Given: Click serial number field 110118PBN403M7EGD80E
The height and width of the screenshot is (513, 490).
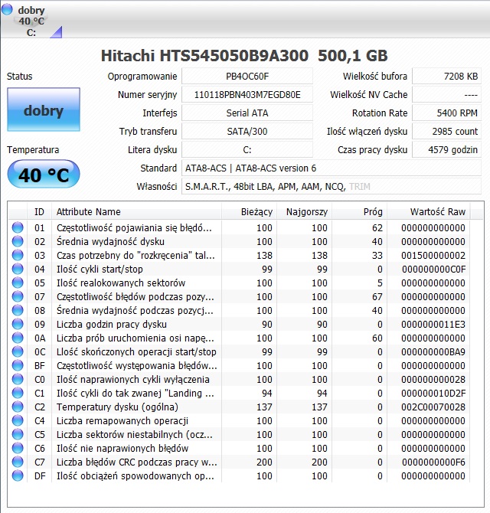Looking at the screenshot, I should point(247,94).
